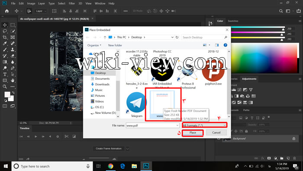Click the Share image icon

click(299, 11)
